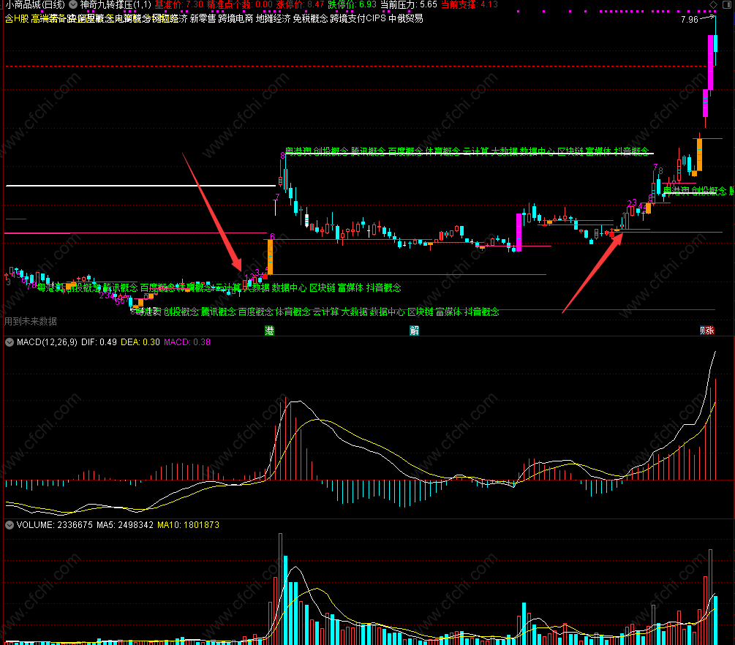
Task: Click the 地摊经济 concept tag
Action: point(274,19)
